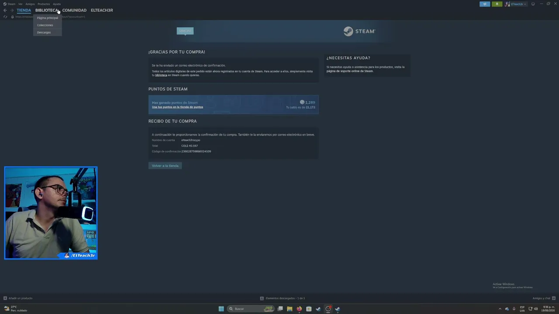Image resolution: width=559 pixels, height=314 pixels.
Task: Switch to the TIENDA tab
Action: point(24,10)
